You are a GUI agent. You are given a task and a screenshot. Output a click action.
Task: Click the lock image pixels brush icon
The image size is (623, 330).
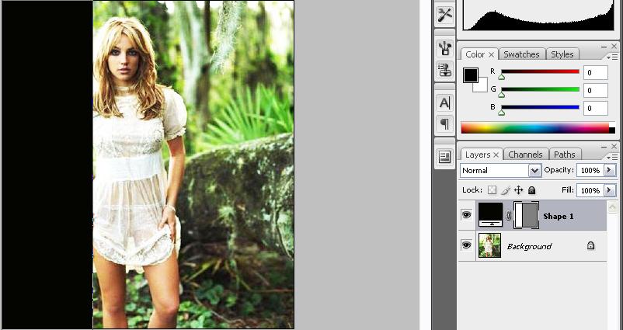505,190
